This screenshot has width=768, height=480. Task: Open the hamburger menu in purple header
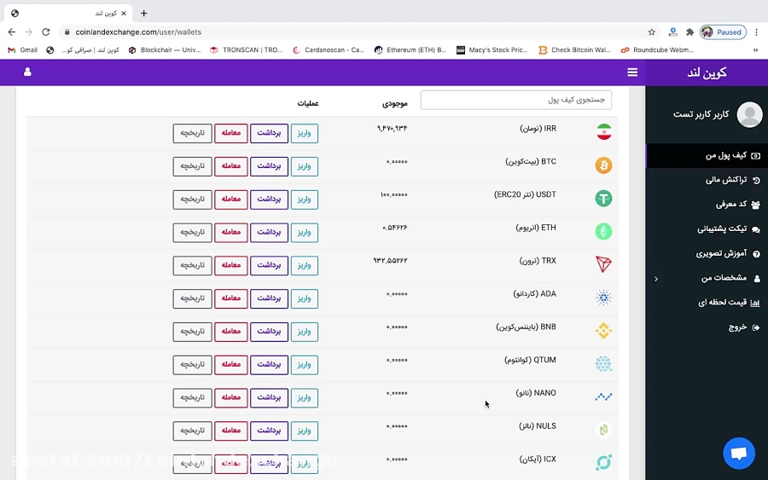coord(632,72)
